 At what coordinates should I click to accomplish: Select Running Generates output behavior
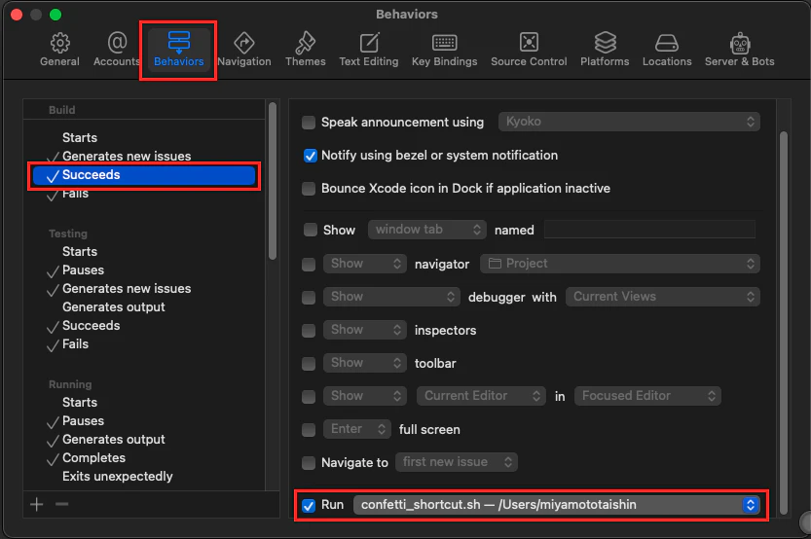(114, 440)
